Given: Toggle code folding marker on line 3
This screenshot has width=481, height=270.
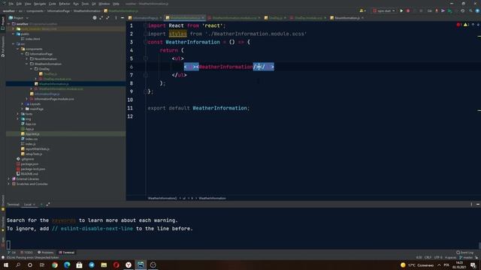Looking at the screenshot, I should tap(145, 42).
